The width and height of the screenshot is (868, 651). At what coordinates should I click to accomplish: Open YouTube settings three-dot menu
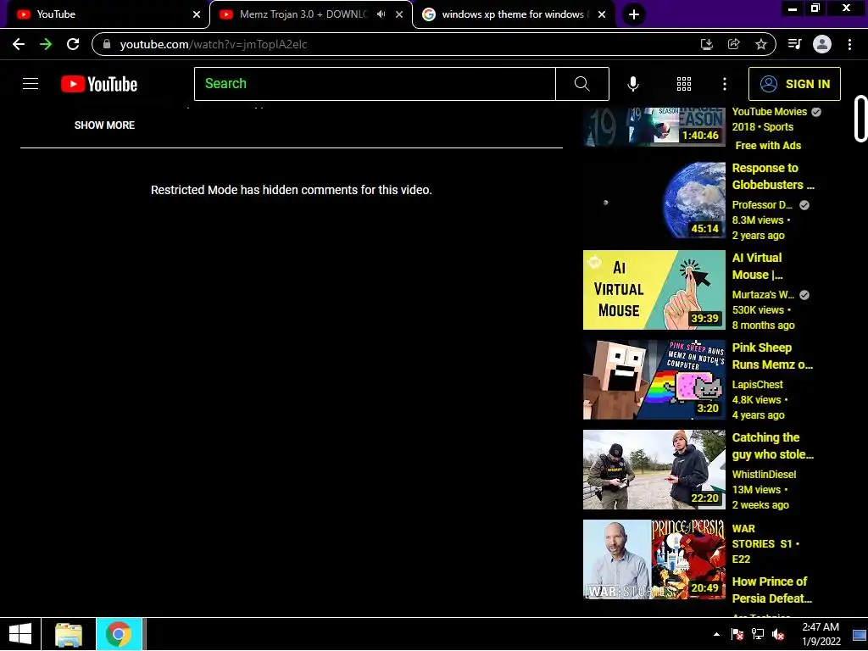point(725,84)
